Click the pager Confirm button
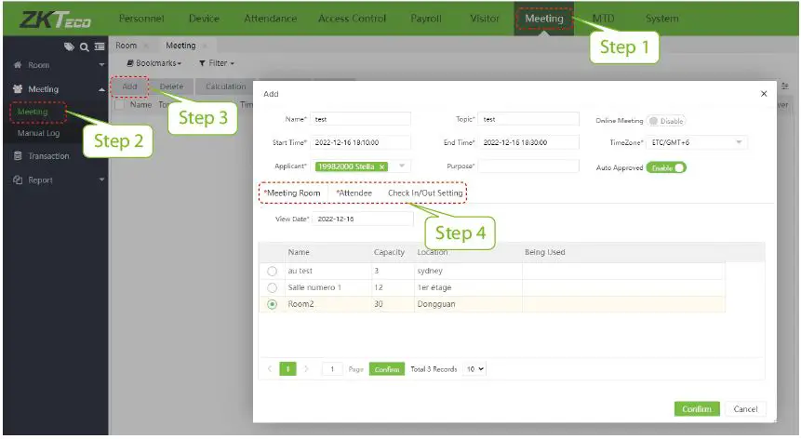The width and height of the screenshot is (801, 439). pos(387,369)
